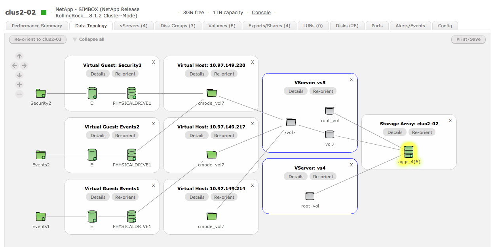Select PHYSICALDRIVE1 icon in Events1 guest
This screenshot has height=247, width=494.
point(132,217)
